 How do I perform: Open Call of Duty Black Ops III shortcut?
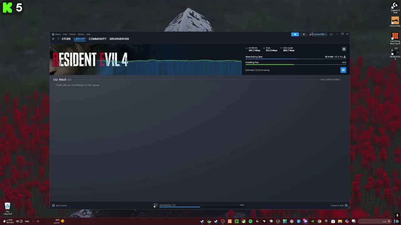pos(395,38)
